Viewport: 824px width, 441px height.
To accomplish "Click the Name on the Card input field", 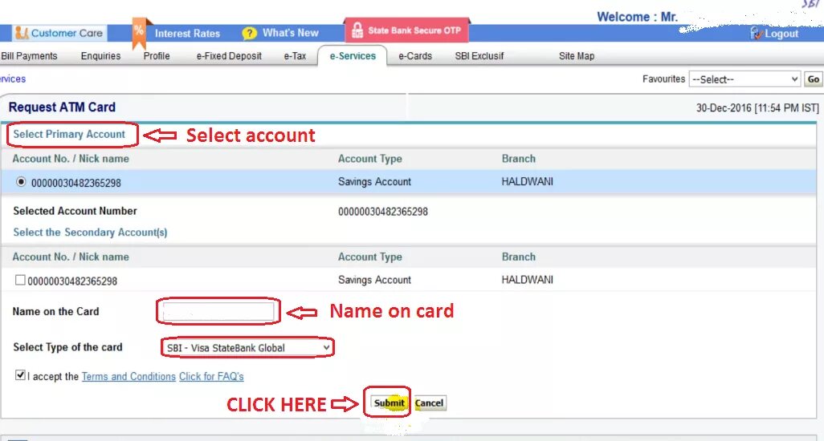I will click(x=218, y=311).
